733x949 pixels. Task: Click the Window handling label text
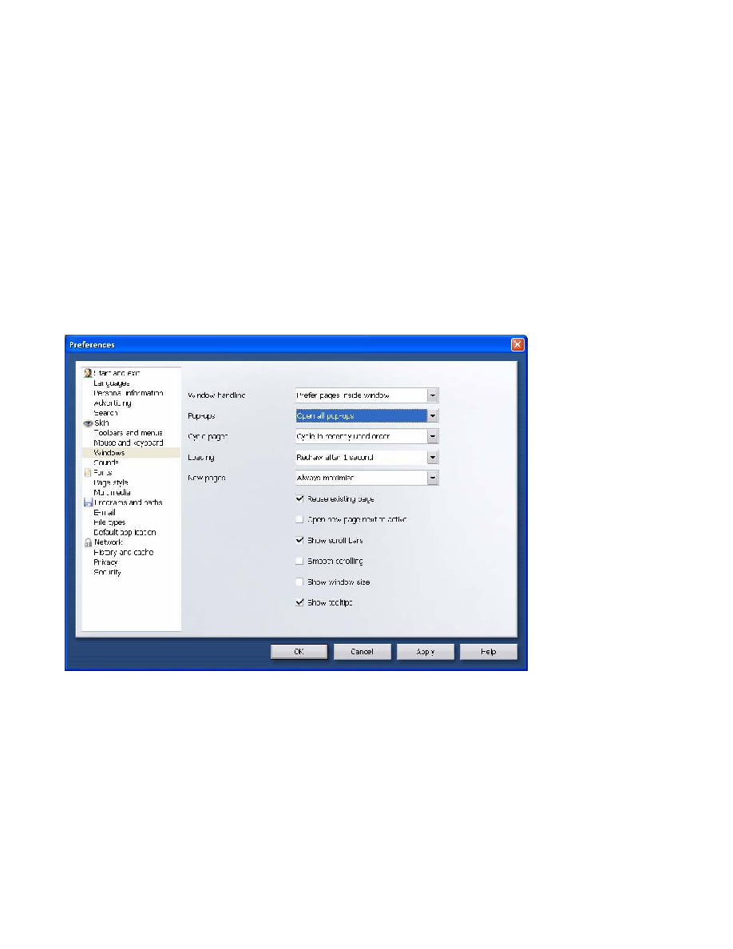click(216, 395)
